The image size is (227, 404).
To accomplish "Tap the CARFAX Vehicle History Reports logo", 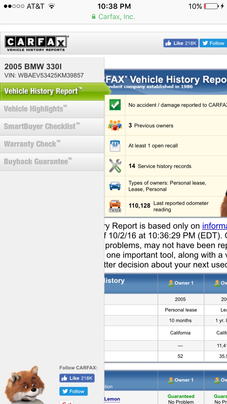I will point(37,44).
